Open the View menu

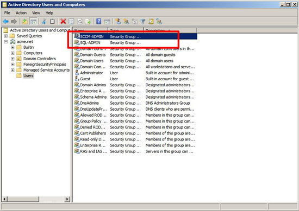36,13
